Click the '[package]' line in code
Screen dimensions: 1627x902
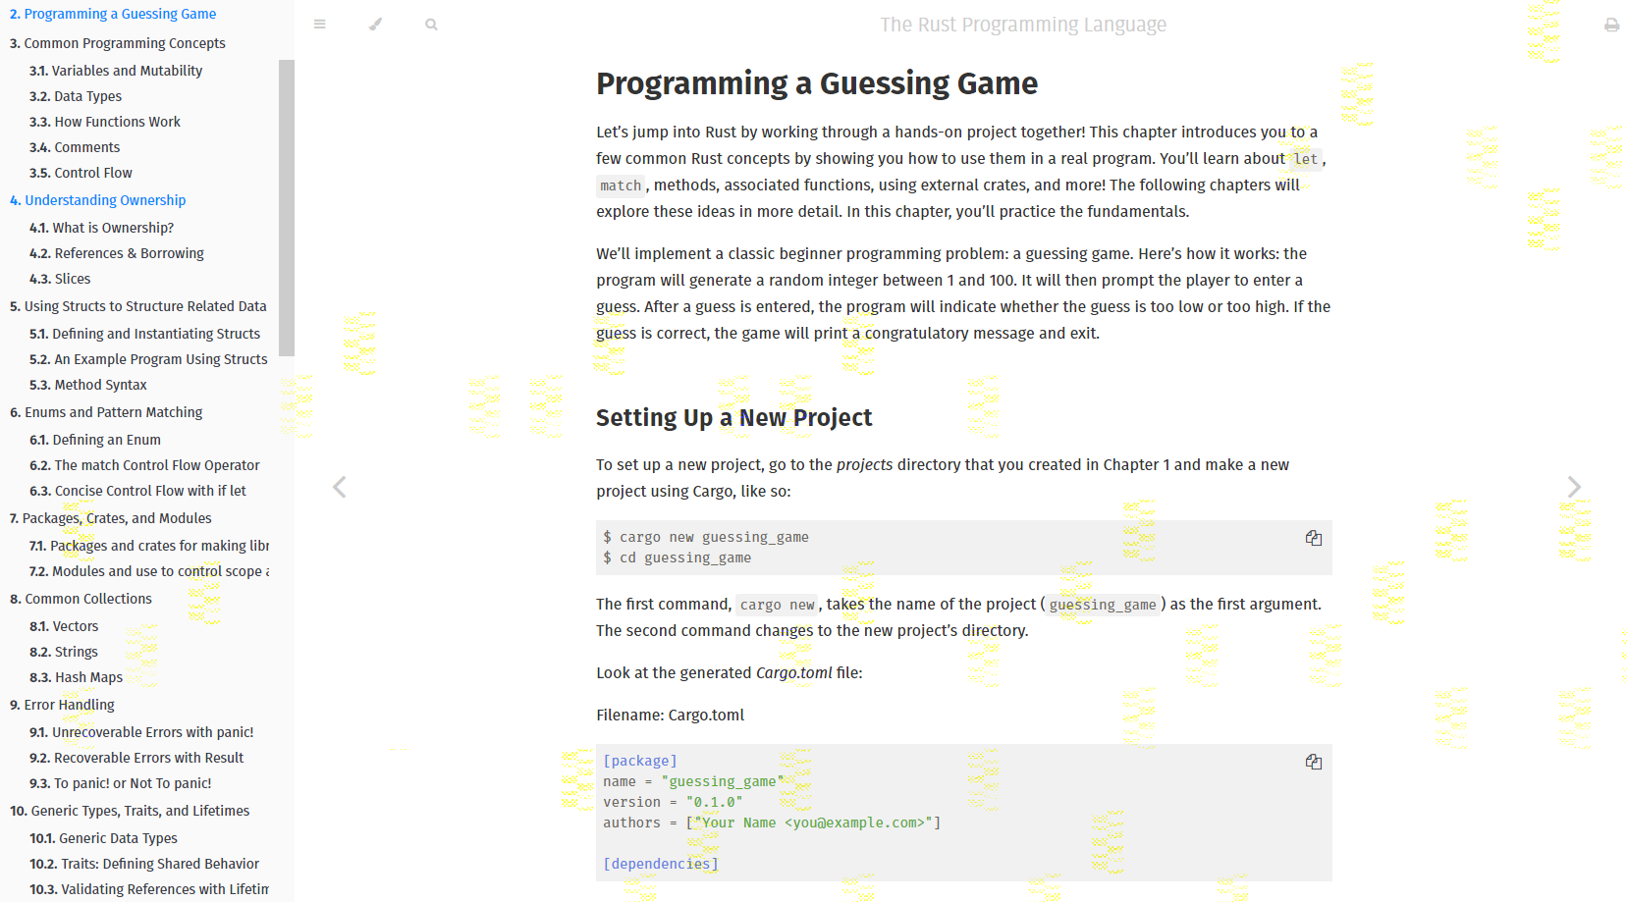click(x=640, y=761)
